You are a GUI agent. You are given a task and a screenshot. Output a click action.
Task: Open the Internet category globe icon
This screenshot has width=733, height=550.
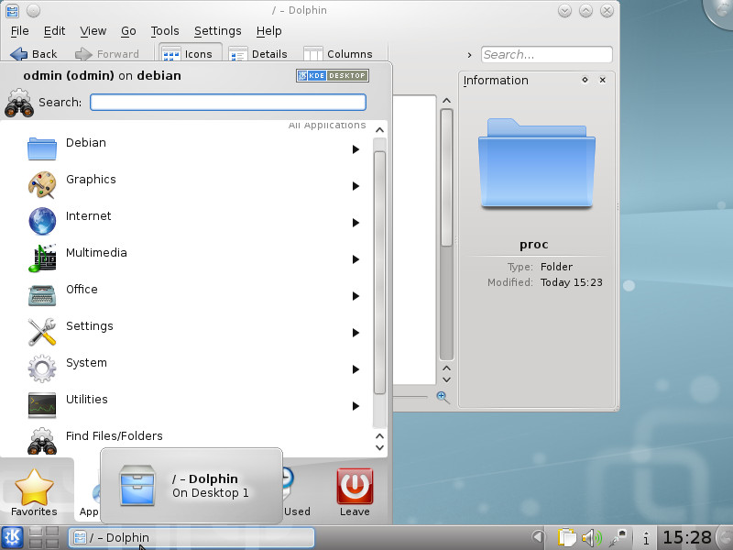(x=42, y=221)
